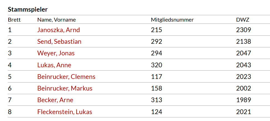Click the Brett column header
270x121 pixels.
(14, 20)
